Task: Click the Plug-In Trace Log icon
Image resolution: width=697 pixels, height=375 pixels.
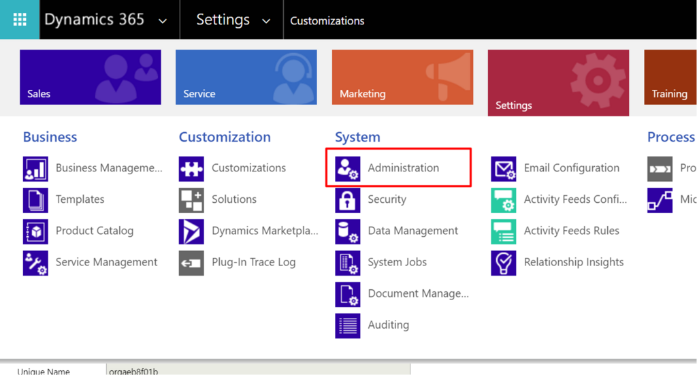Action: tap(191, 263)
